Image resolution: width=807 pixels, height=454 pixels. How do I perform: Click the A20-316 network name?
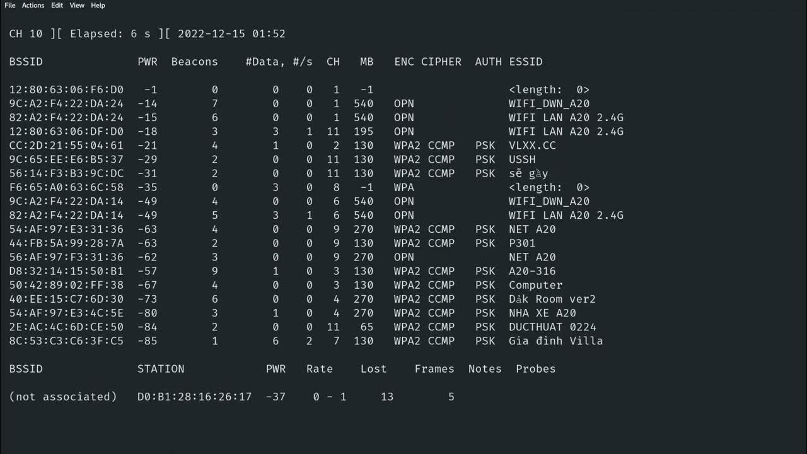tap(532, 271)
